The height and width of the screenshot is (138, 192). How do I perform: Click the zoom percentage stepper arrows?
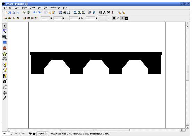(x=11, y=133)
